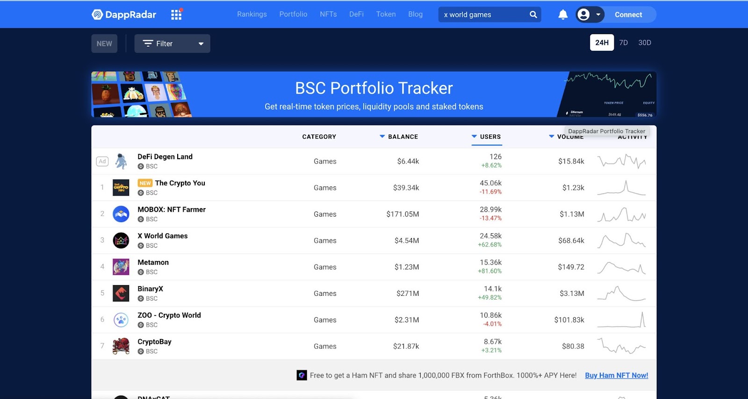Open the Portfolio menu
Viewport: 748px width, 399px height.
click(x=293, y=14)
